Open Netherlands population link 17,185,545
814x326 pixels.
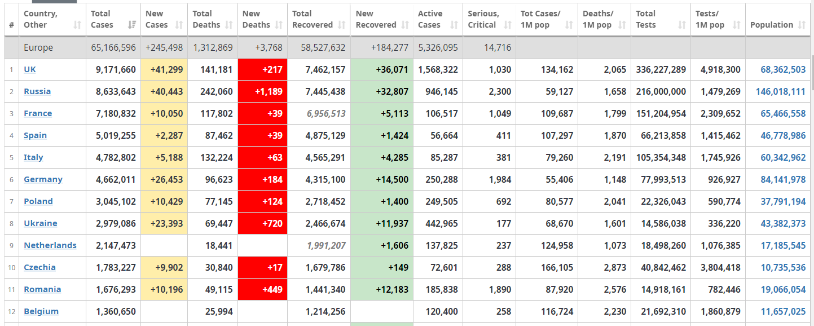pos(783,245)
